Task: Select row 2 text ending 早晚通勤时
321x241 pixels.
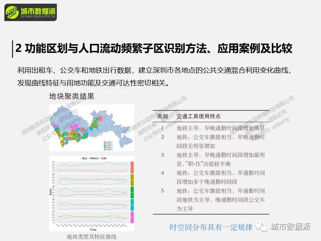Action: click(221, 137)
